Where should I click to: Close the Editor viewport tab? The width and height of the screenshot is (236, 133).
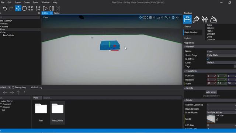(x=51, y=13)
